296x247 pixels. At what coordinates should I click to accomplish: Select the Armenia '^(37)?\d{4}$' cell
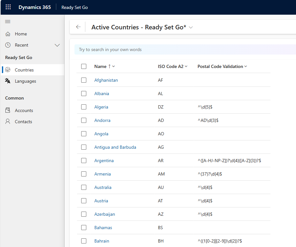[x=210, y=174]
